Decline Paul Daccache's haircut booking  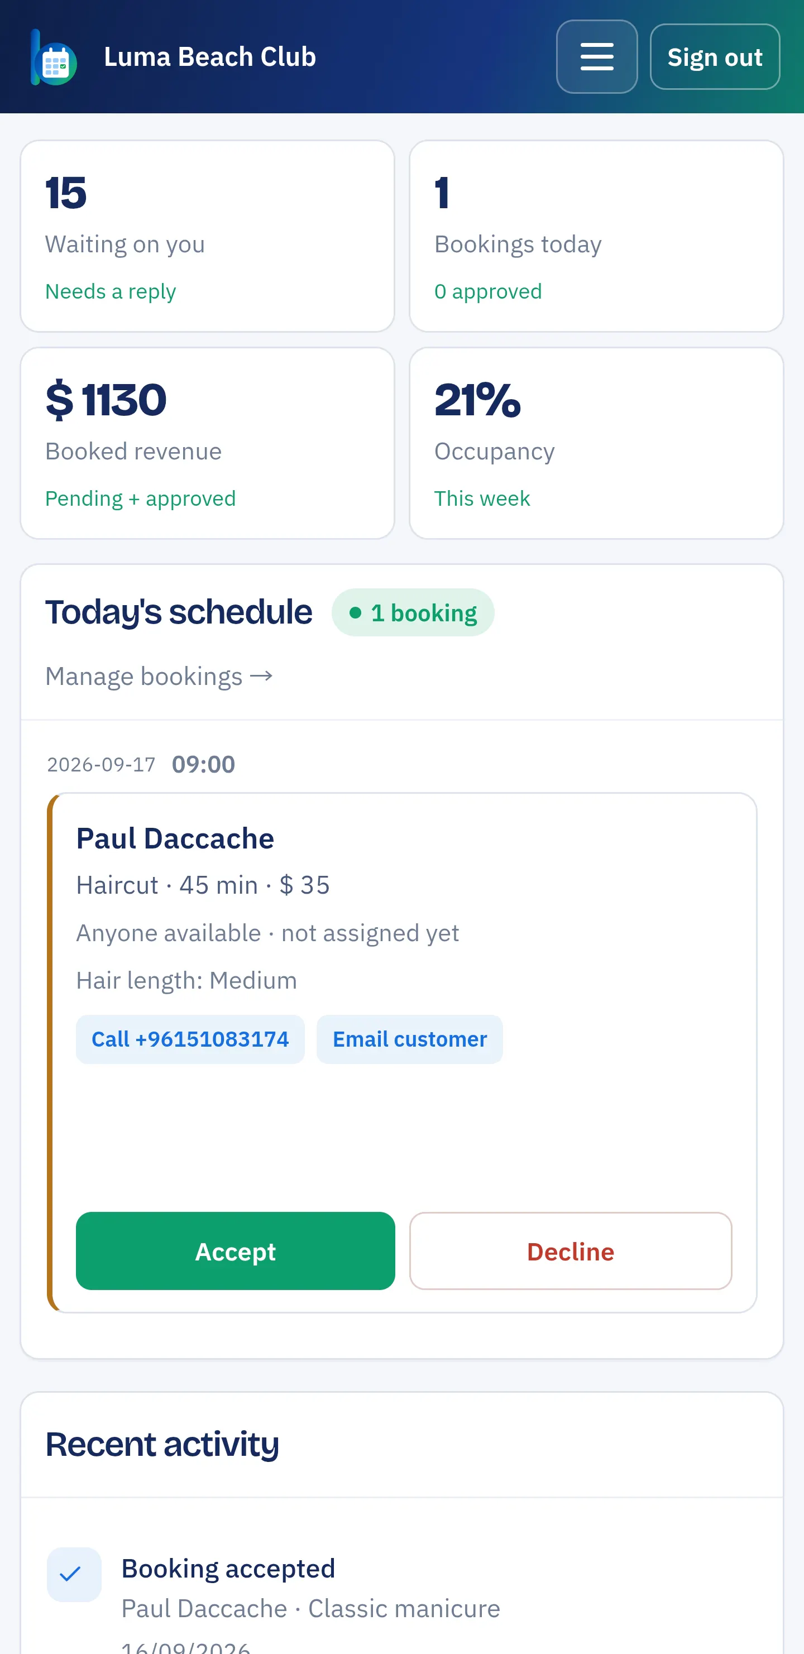point(570,1251)
